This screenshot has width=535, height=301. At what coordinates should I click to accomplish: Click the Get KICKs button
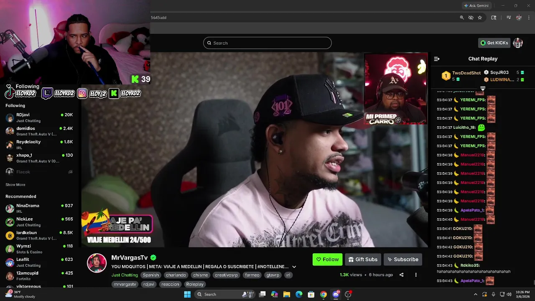point(494,43)
